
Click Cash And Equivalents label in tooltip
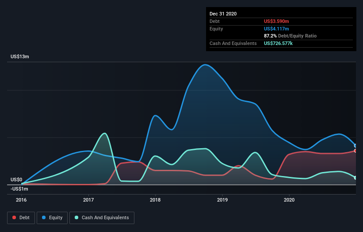tap(233, 43)
